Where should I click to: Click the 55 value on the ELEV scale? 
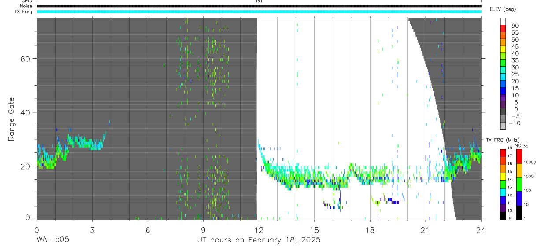[x=515, y=32]
